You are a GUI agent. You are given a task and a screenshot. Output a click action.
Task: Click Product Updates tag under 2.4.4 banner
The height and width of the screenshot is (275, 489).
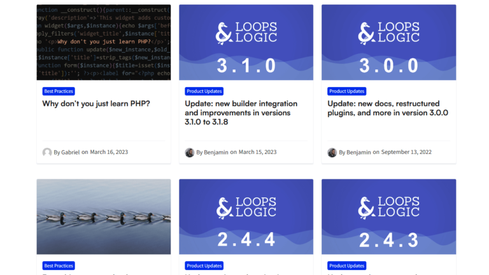click(x=204, y=265)
